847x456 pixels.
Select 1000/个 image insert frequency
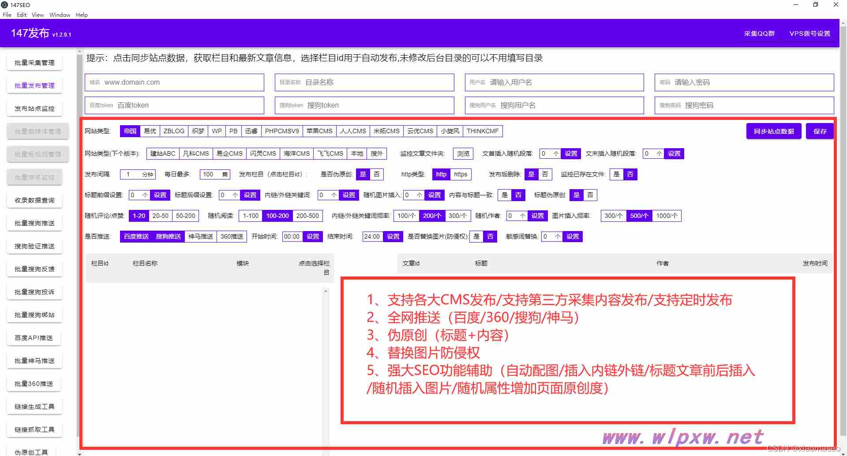(x=667, y=216)
